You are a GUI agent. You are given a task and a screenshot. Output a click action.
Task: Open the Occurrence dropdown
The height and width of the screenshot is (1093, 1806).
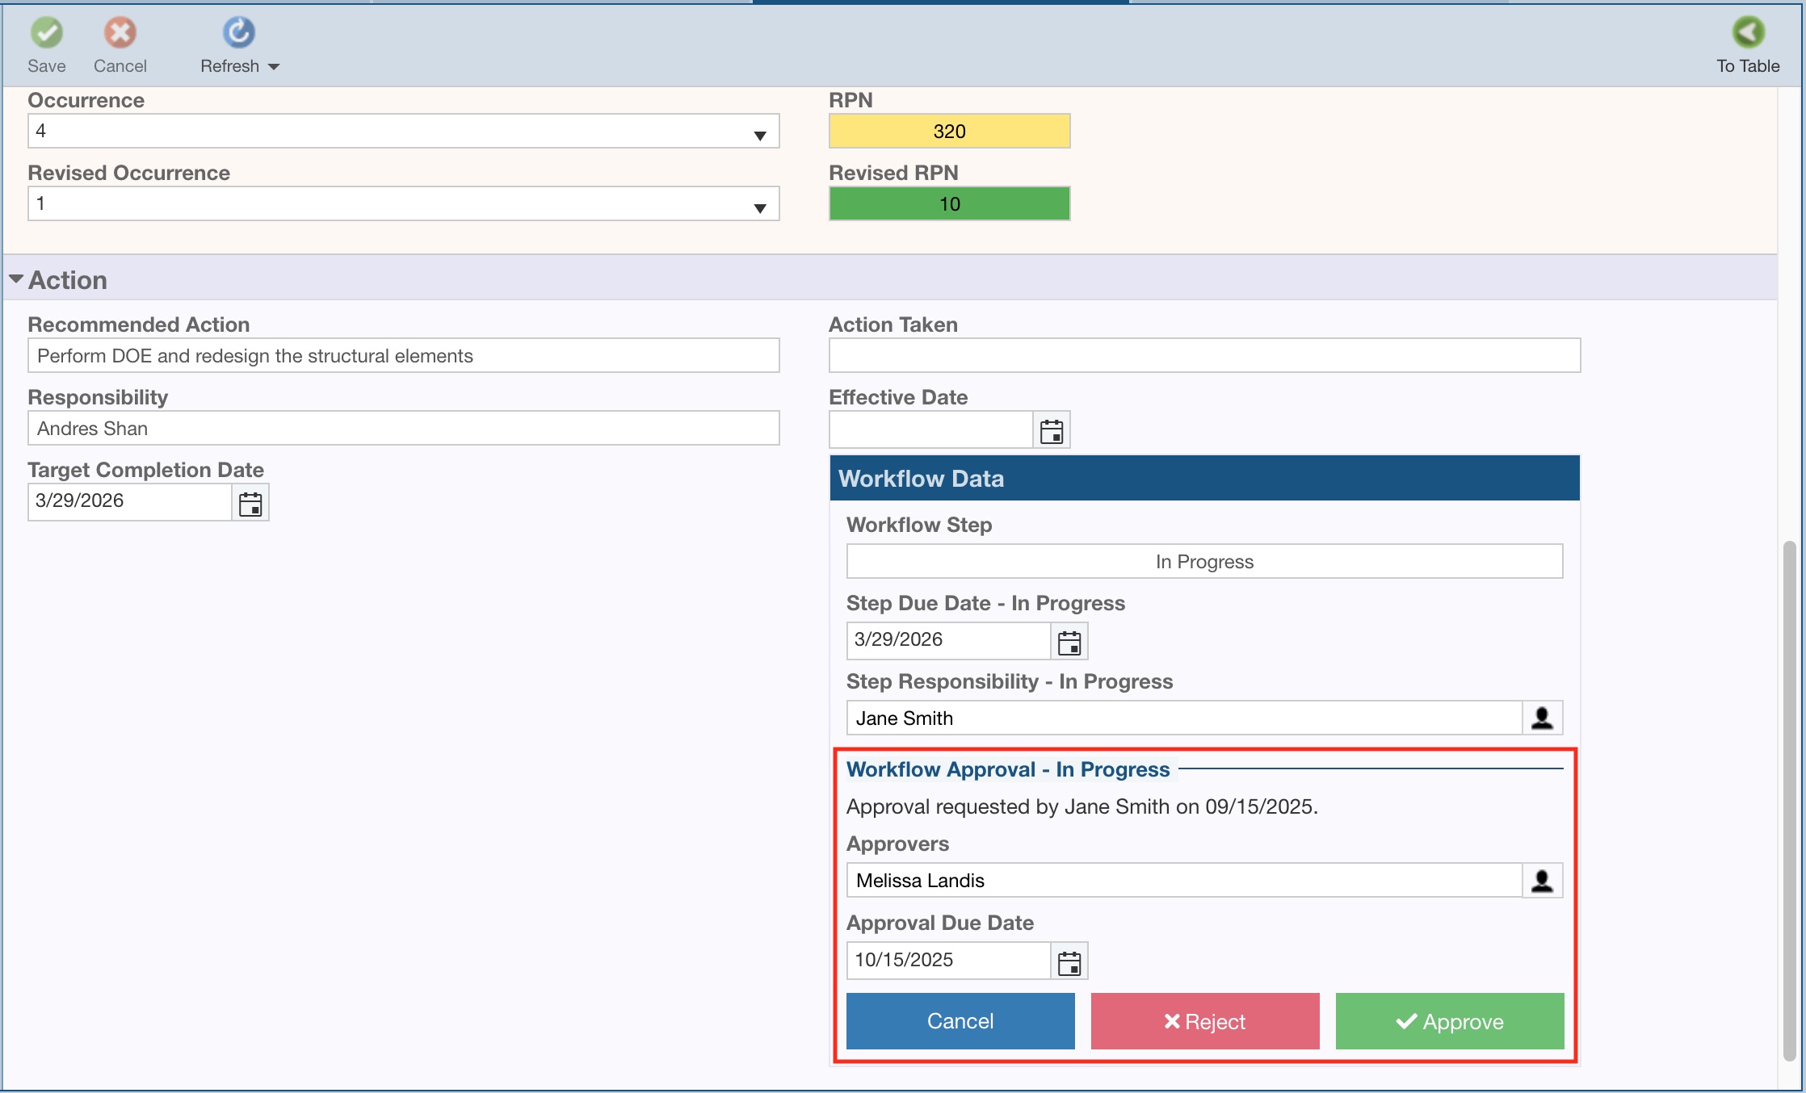click(759, 134)
